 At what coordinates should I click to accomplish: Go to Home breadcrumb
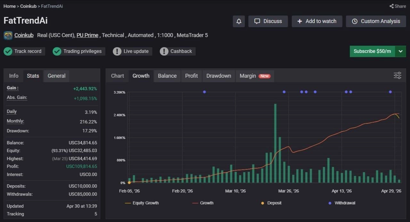(10, 6)
